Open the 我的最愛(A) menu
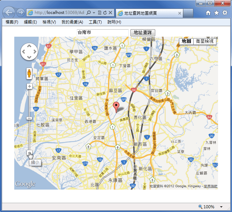 tap(72, 22)
